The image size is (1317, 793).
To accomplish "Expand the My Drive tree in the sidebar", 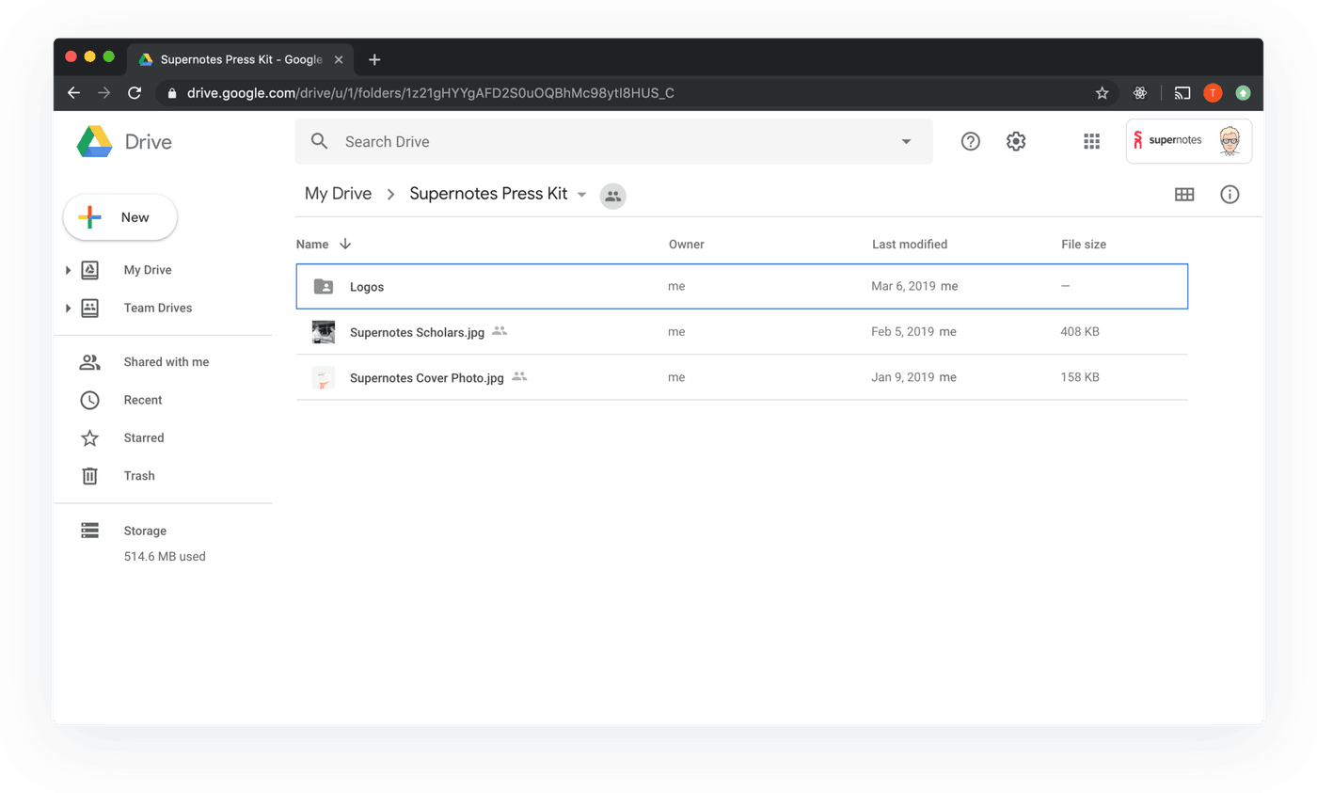I will [x=68, y=270].
